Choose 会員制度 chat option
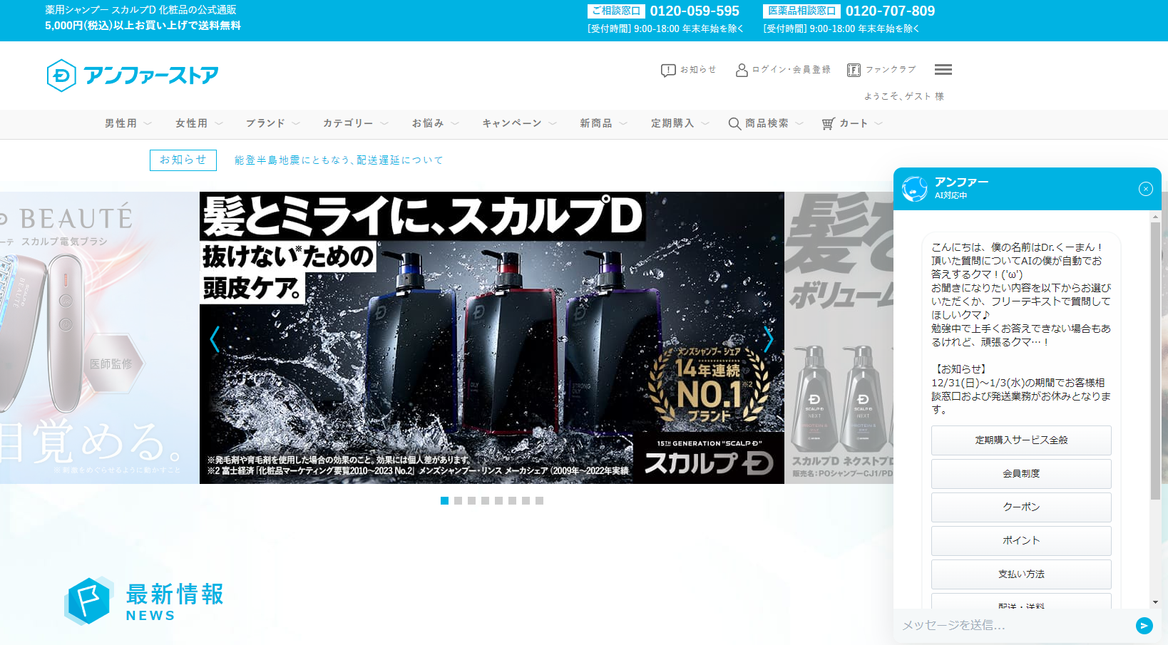The image size is (1168, 645). click(x=1021, y=474)
